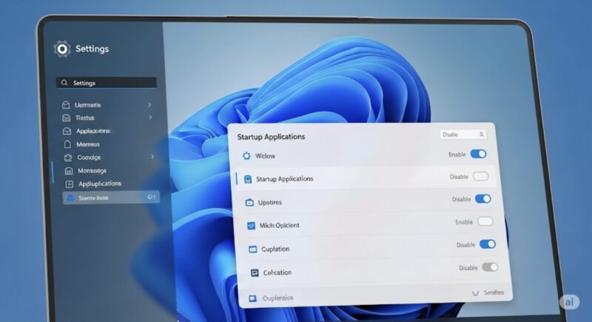Click the Tlattus sidebar icon
The image size is (592, 322).
point(66,118)
